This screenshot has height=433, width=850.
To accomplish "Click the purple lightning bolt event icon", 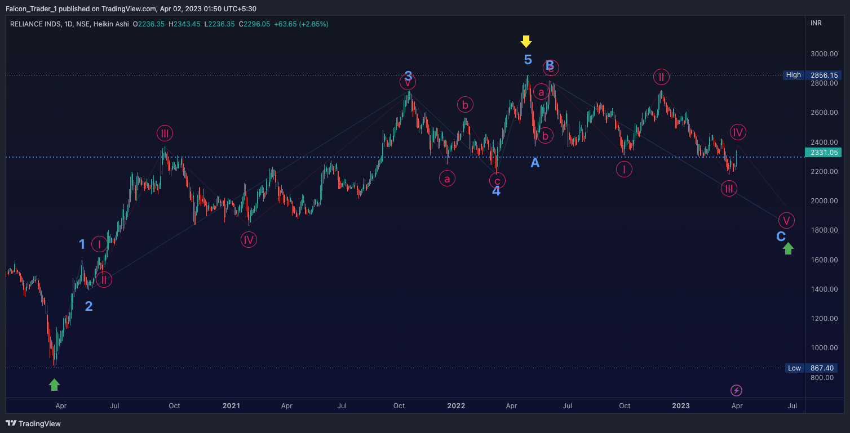I will point(736,390).
